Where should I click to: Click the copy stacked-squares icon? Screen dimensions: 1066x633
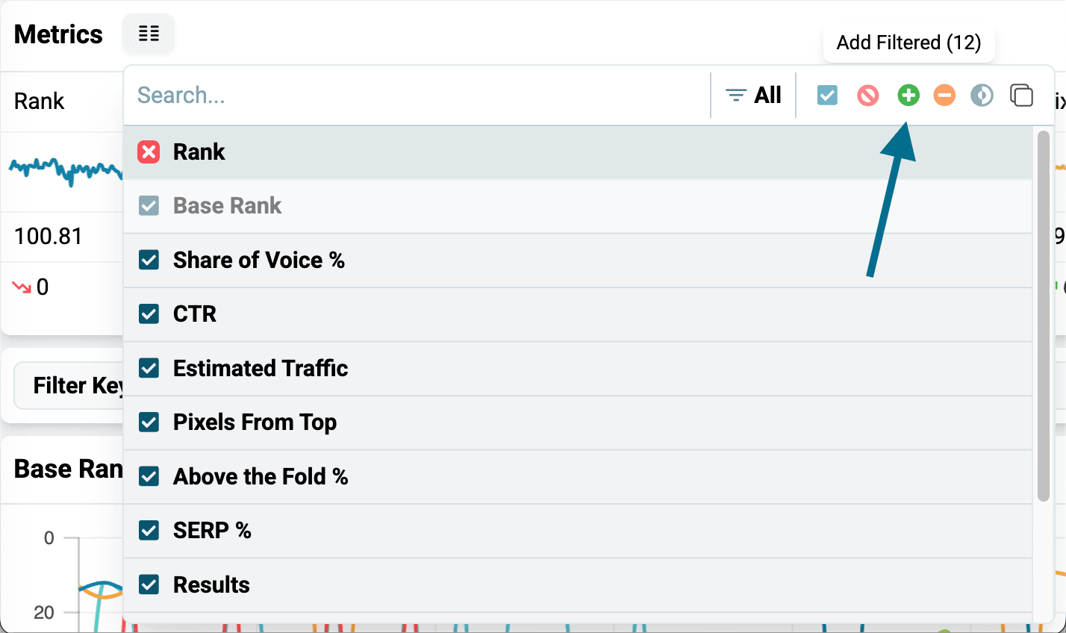pyautogui.click(x=1021, y=96)
